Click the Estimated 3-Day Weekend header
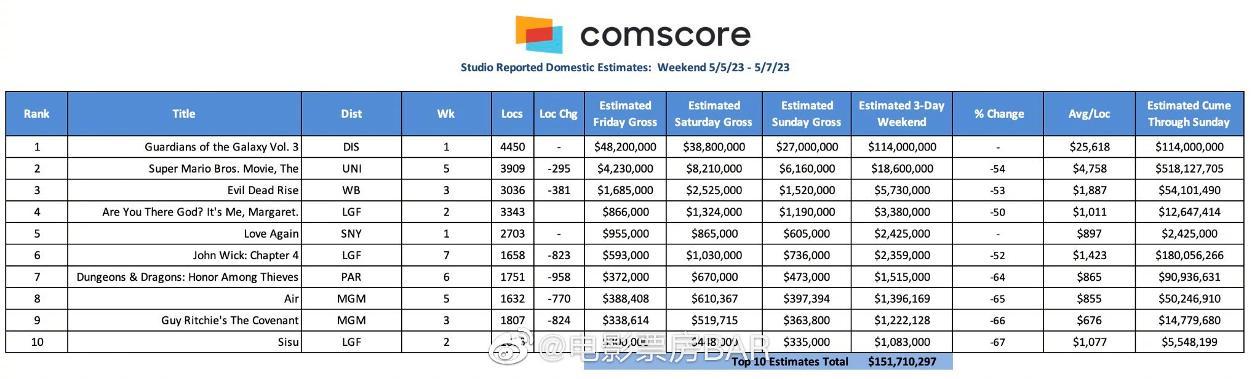 pyautogui.click(x=901, y=114)
